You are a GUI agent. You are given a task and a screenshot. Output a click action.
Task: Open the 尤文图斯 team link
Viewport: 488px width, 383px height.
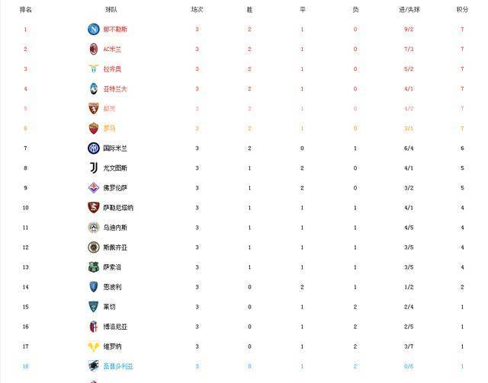point(115,168)
